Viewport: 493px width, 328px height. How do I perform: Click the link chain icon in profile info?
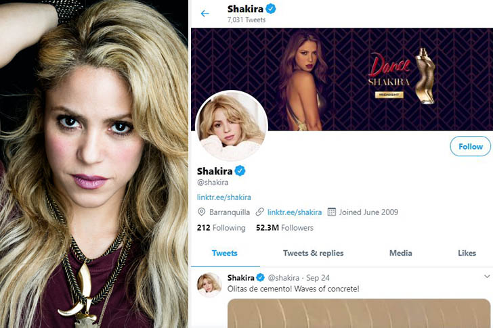(x=259, y=212)
